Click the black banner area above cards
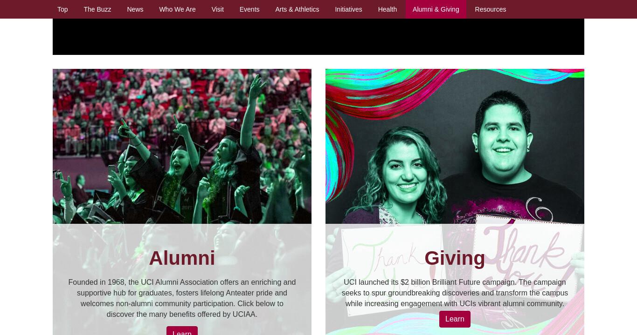 318,37
